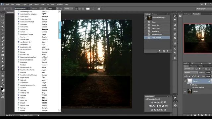Viewport: 212px width, 119px height.
Task: Toggle Character and Paragraph panels button
Action: click(x=99, y=9)
